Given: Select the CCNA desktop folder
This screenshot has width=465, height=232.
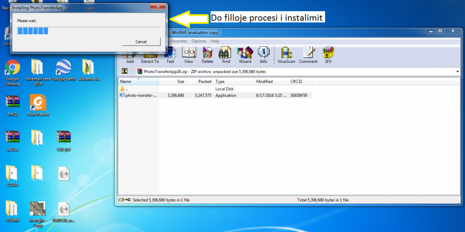Looking at the screenshot, I should point(12,176).
